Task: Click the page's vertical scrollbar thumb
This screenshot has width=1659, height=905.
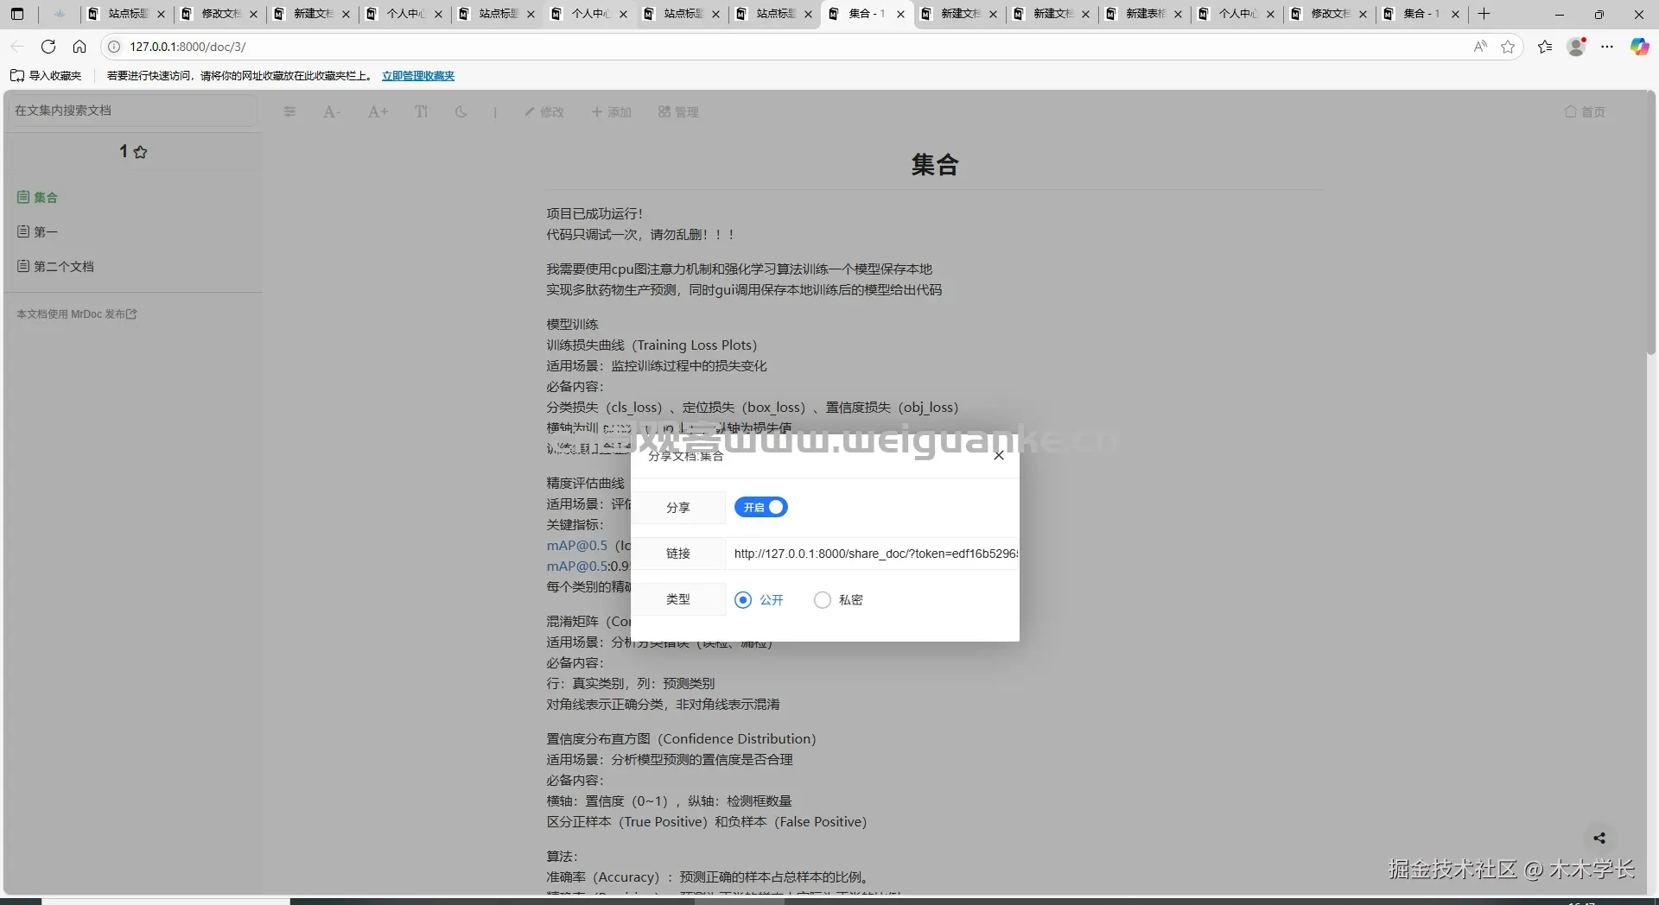Action: pyautogui.click(x=1650, y=222)
